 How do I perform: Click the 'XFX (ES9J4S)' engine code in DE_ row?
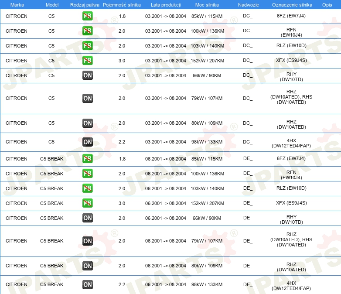point(291,203)
